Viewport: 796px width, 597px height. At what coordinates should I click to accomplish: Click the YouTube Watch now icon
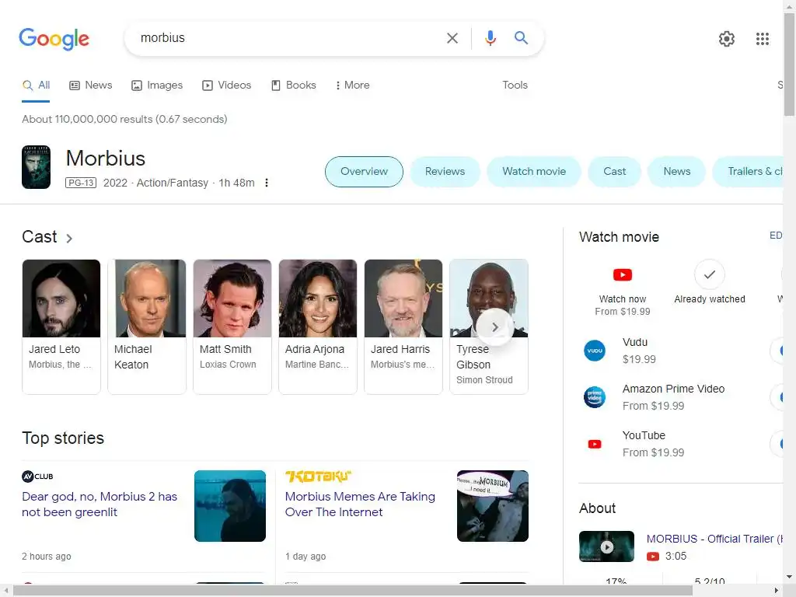click(623, 274)
